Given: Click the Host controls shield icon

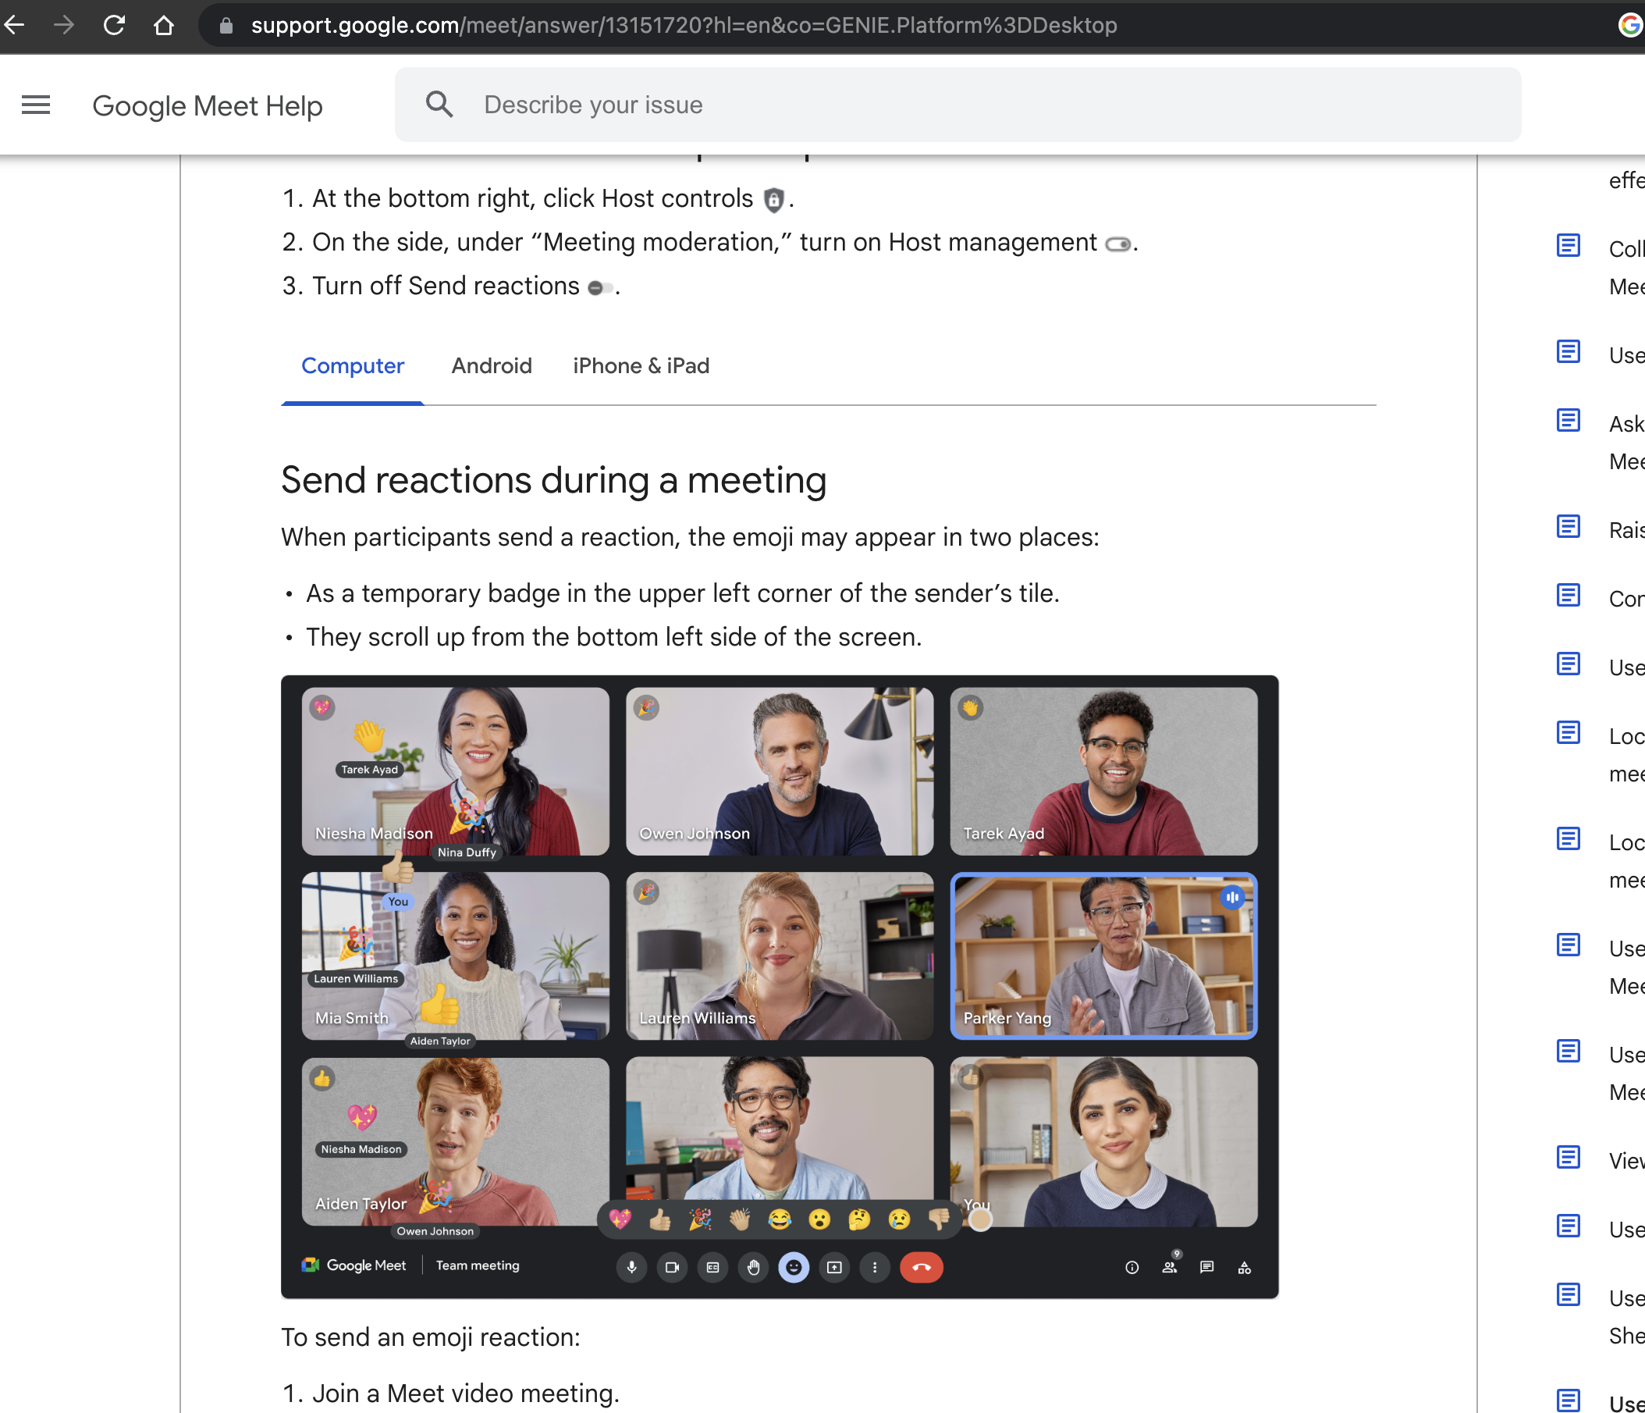Looking at the screenshot, I should (x=773, y=200).
